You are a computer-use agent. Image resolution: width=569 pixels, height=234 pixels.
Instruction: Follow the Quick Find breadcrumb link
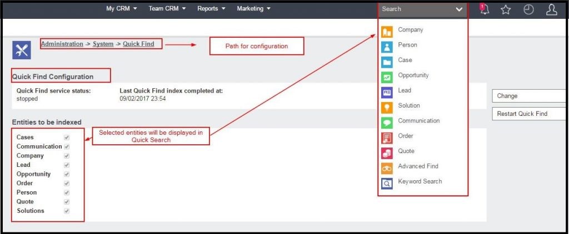(138, 44)
